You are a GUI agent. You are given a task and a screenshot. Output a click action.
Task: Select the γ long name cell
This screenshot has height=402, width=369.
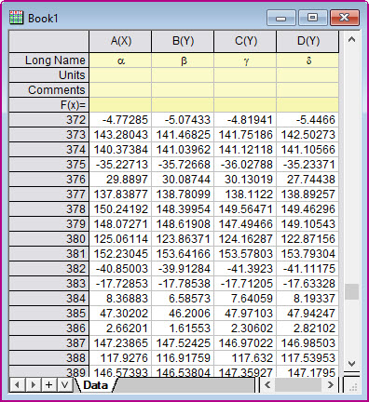pyautogui.click(x=245, y=60)
